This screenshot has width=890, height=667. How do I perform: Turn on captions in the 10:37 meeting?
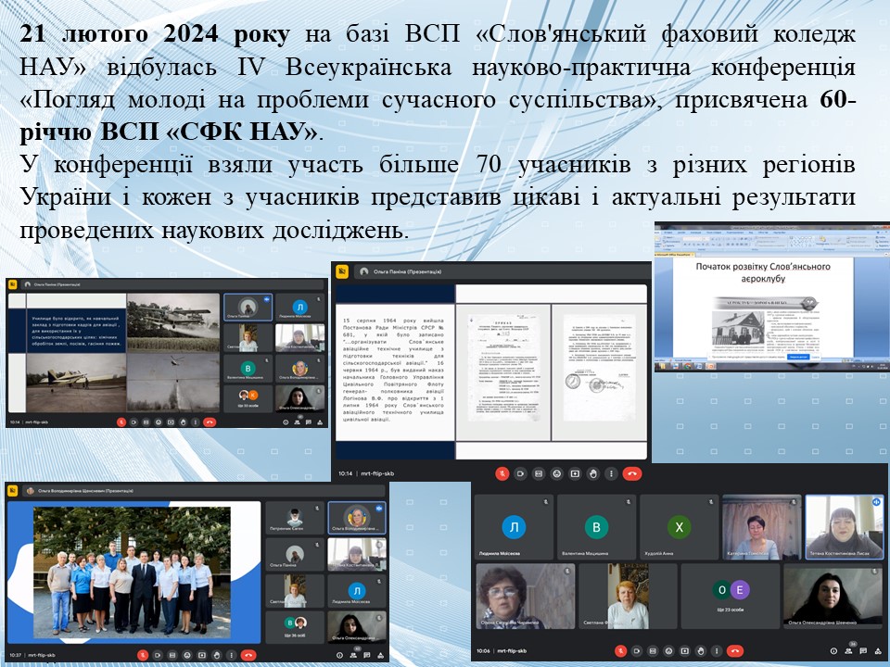click(172, 655)
